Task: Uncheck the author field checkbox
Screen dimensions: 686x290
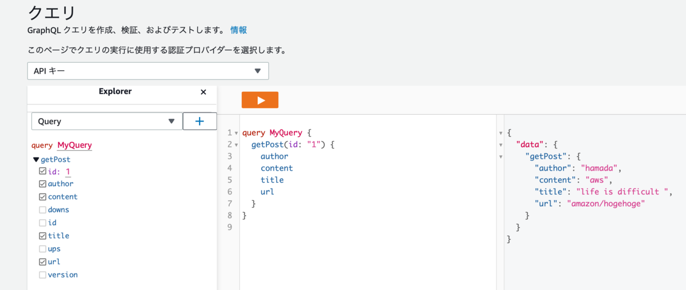Action: pyautogui.click(x=43, y=184)
